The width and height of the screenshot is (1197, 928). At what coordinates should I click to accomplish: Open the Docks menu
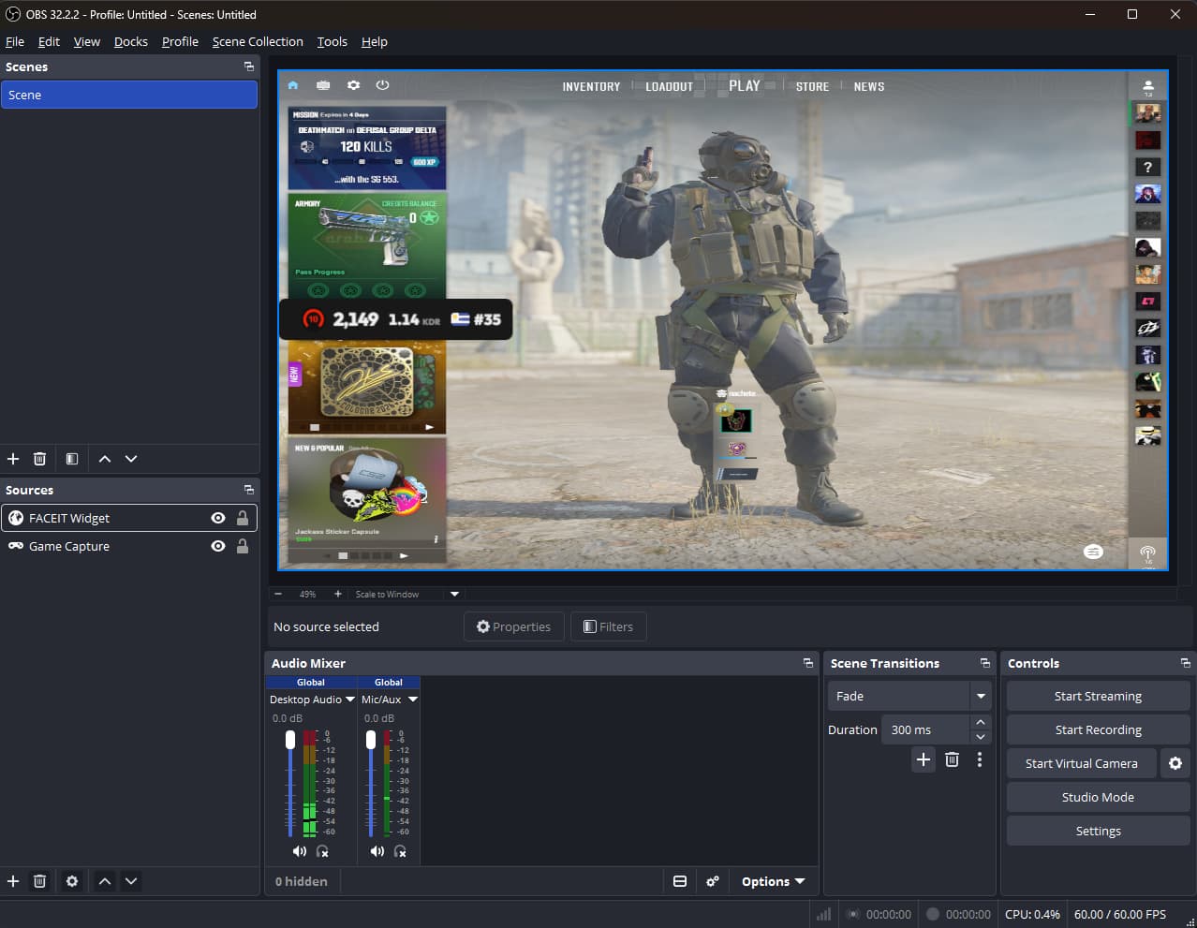coord(131,41)
